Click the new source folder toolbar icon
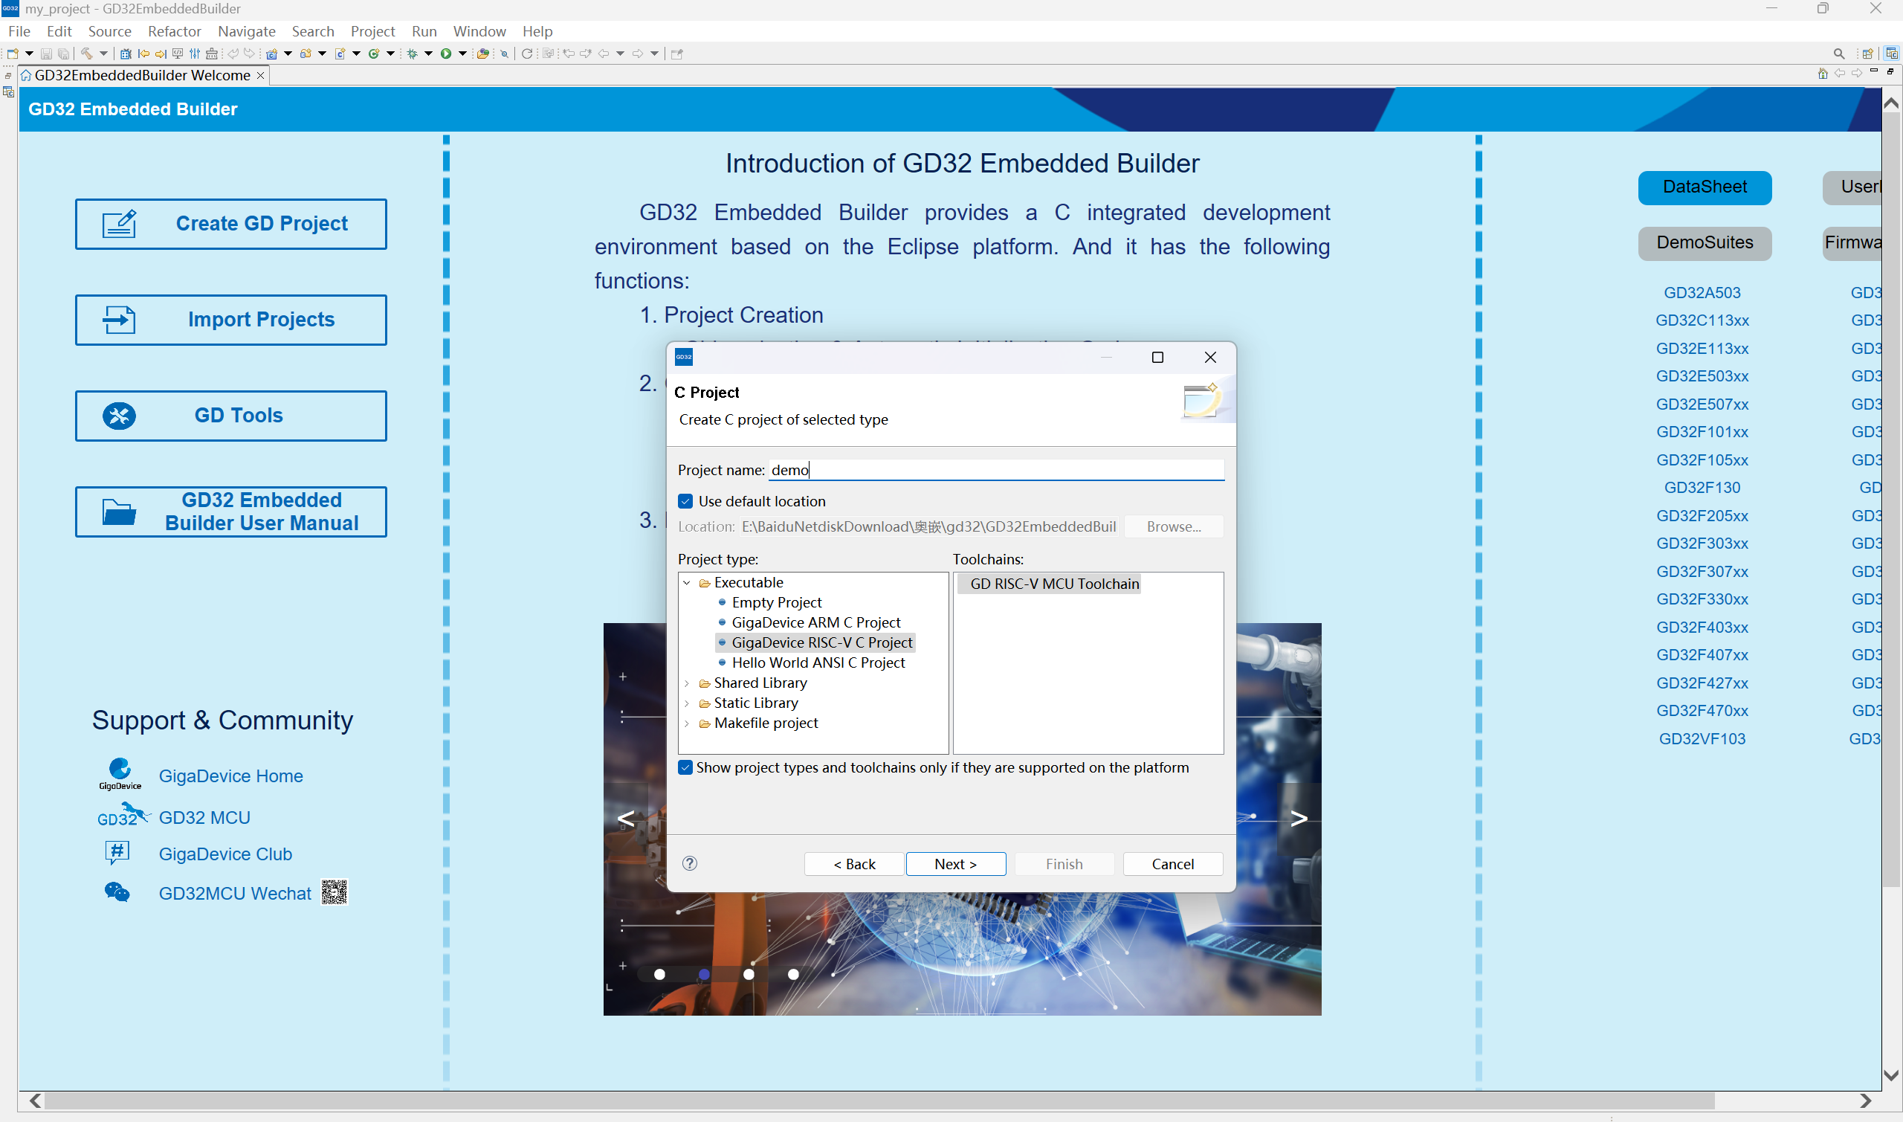The height and width of the screenshot is (1122, 1903). [306, 54]
